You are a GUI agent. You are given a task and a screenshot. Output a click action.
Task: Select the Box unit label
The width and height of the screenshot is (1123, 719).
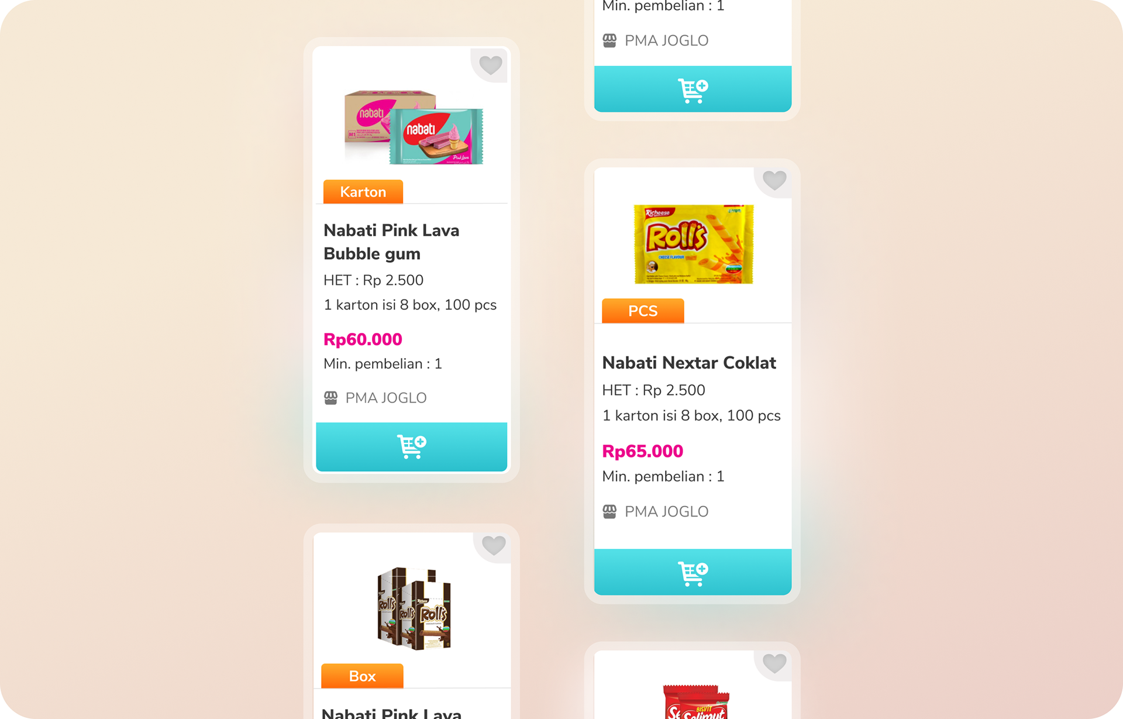pyautogui.click(x=362, y=676)
